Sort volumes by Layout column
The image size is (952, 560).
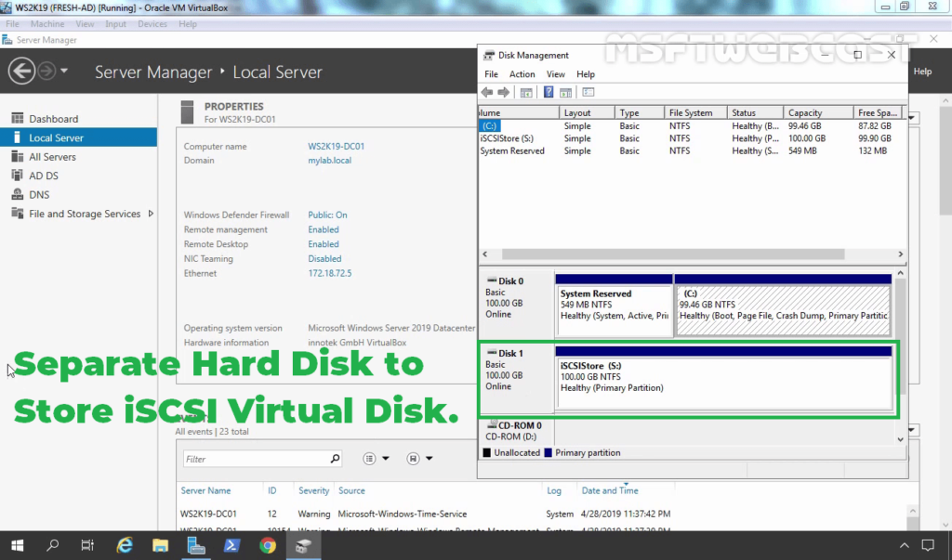pos(587,113)
